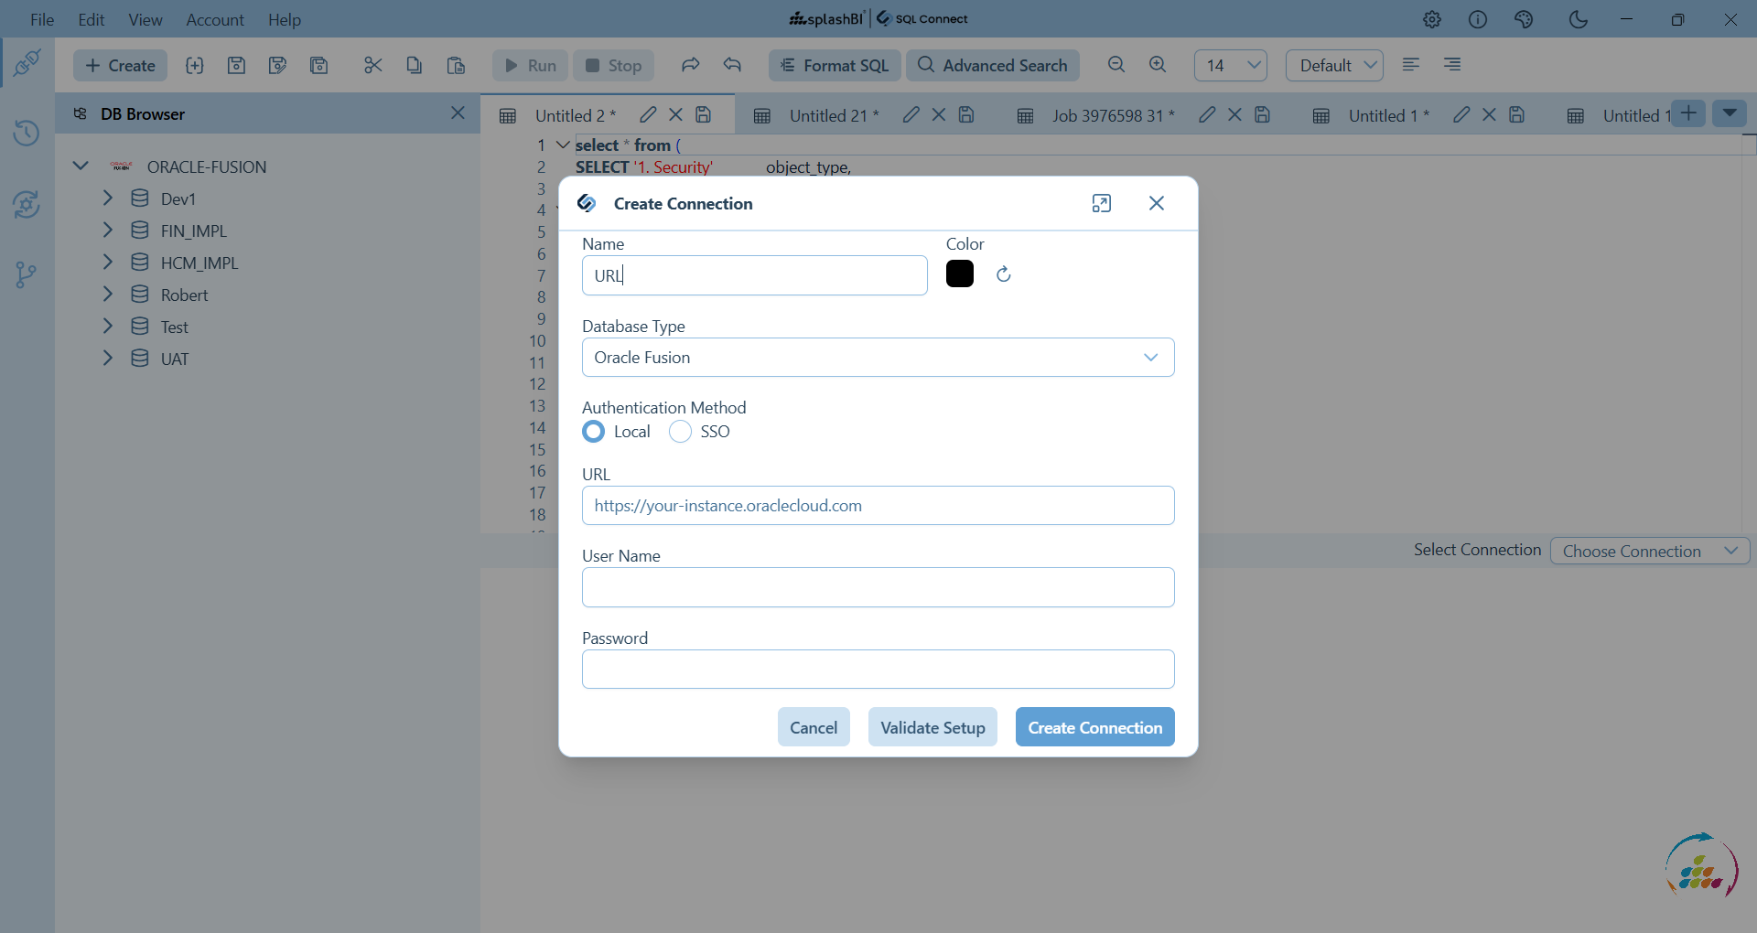Open the settings gear icon
1757x933 pixels.
1432,19
